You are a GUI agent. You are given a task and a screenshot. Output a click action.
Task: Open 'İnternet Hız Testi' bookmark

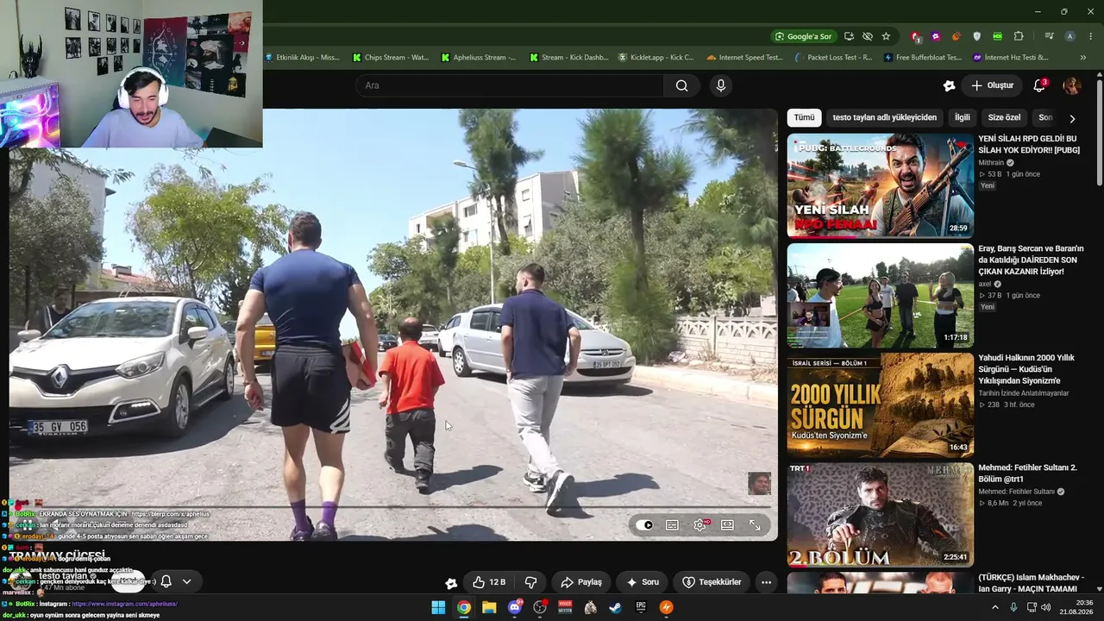coord(1011,58)
